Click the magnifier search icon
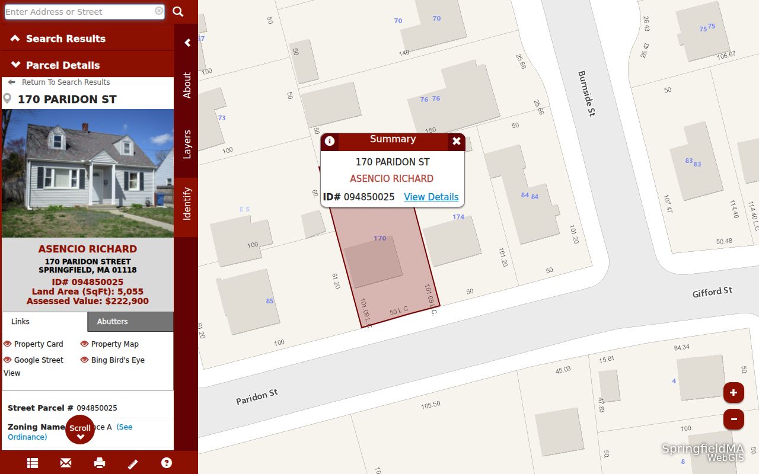The image size is (759, 474). tap(178, 11)
